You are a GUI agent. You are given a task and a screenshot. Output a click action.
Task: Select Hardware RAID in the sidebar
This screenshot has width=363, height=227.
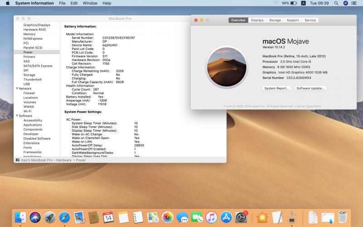(x=34, y=30)
